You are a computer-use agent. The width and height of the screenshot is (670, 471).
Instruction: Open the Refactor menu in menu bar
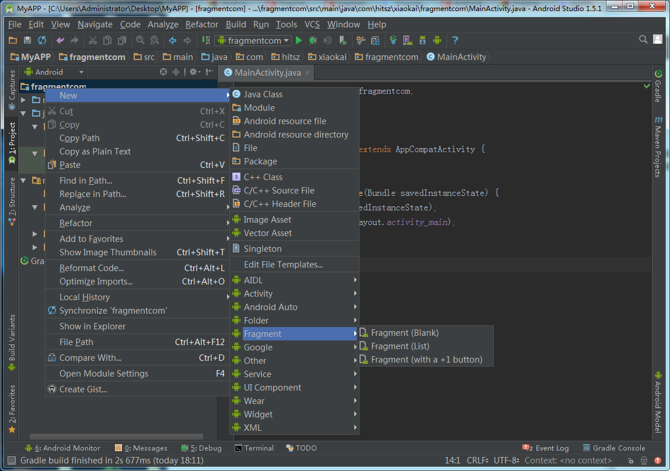[202, 24]
